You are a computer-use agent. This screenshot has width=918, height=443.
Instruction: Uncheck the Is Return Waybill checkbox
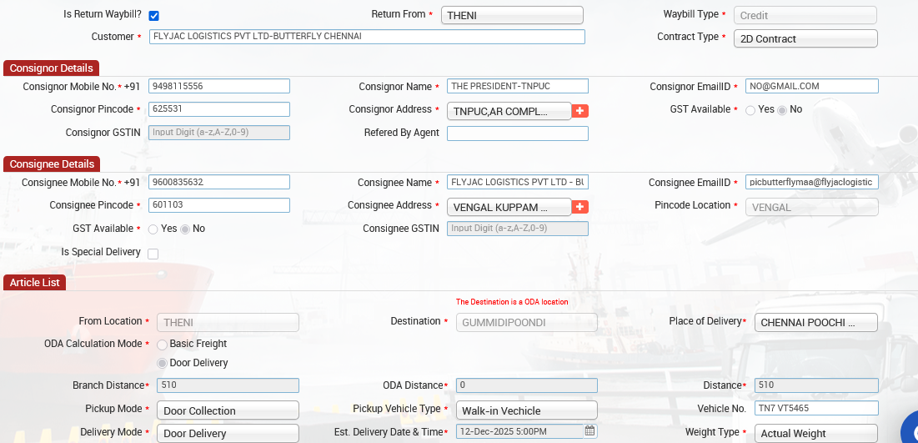[x=153, y=16]
